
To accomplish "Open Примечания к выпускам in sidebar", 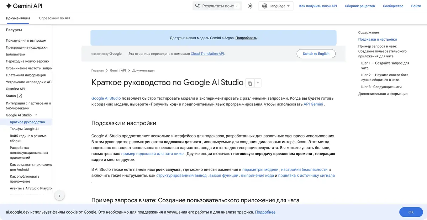I will [26, 41].
